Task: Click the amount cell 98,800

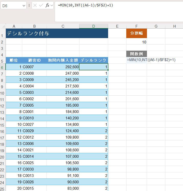Action: point(63,169)
